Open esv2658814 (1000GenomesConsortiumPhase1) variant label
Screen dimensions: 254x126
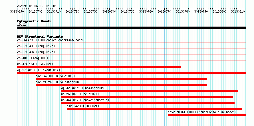(202, 112)
